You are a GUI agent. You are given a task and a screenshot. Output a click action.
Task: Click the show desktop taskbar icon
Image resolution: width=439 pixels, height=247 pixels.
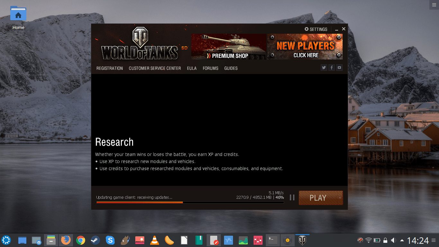click(22, 240)
